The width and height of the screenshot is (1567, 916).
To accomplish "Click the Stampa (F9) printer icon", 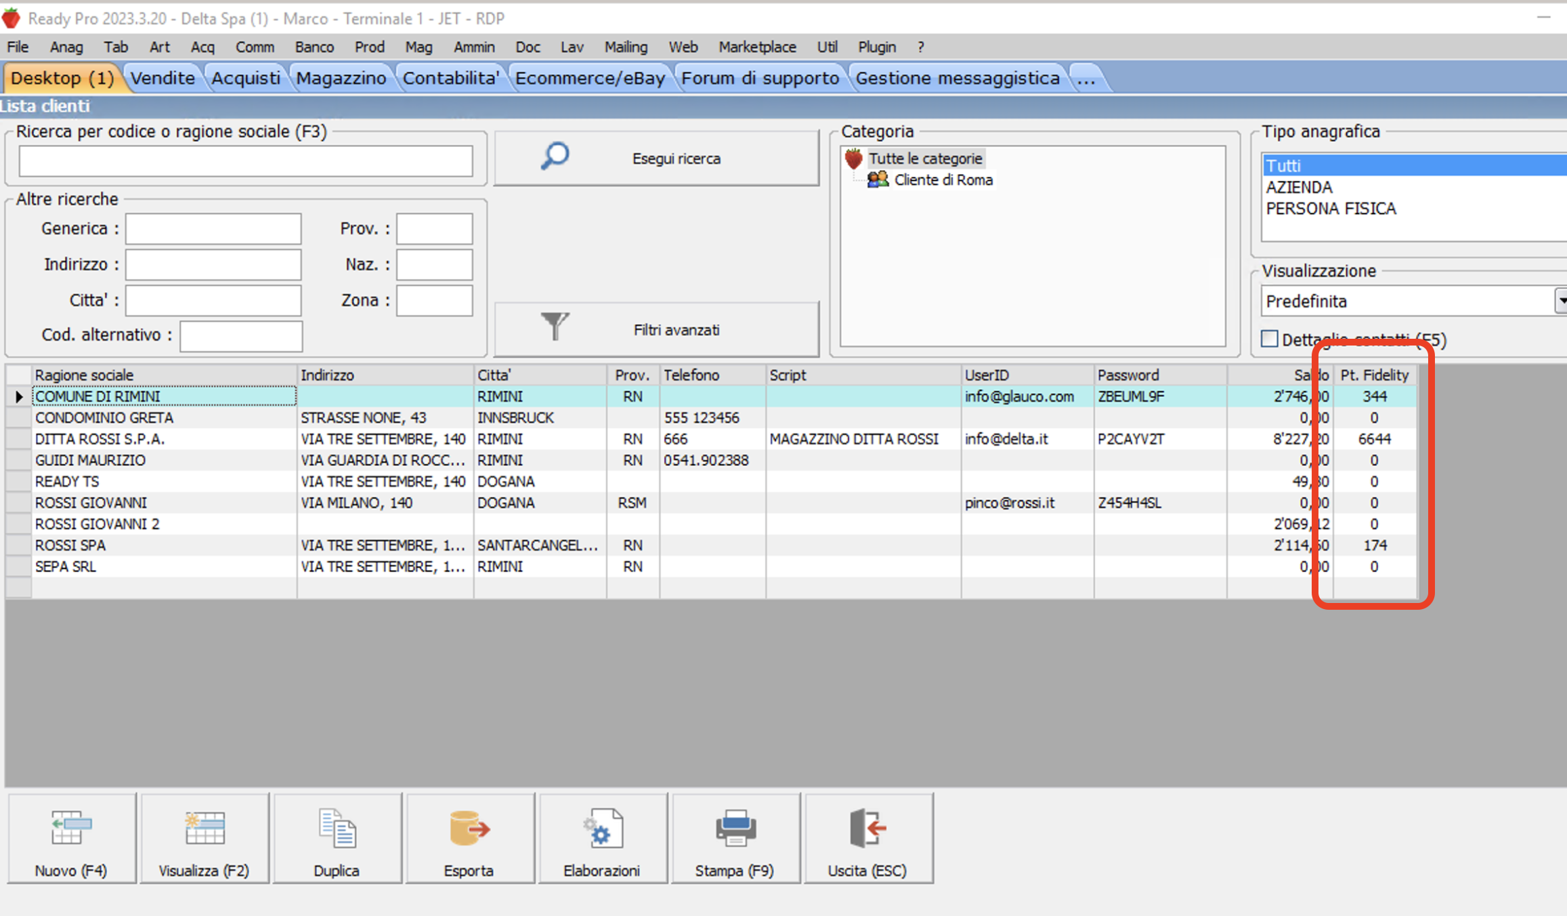I will coord(735,827).
